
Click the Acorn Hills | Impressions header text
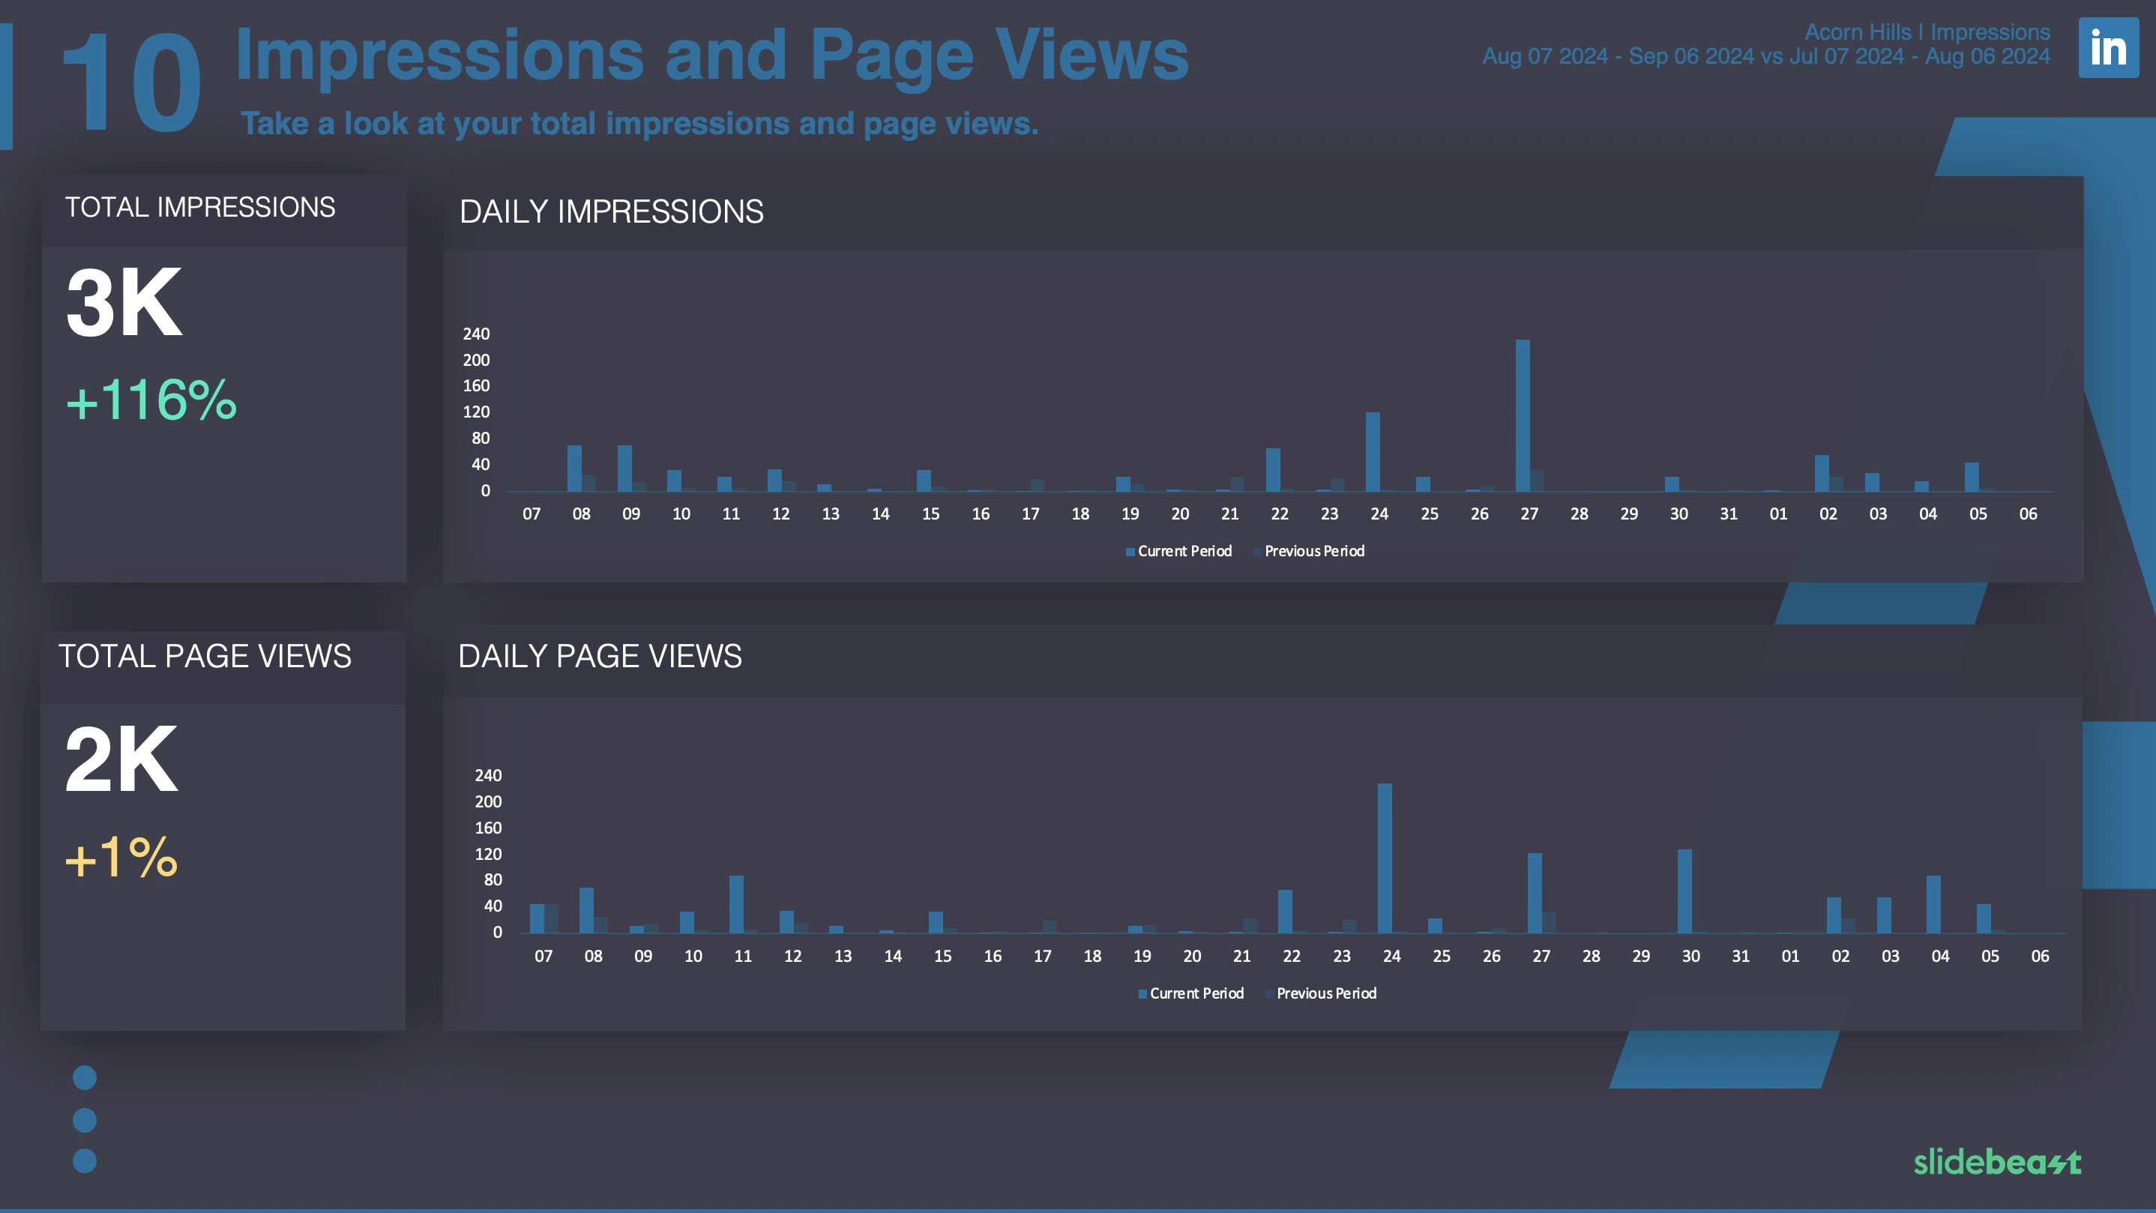click(x=1927, y=31)
